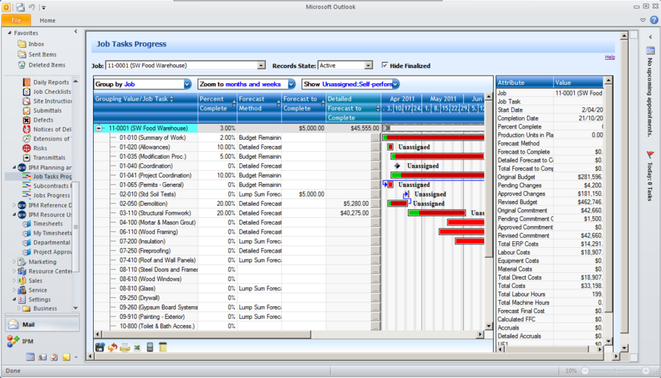This screenshot has width=661, height=378.
Task: Collapse the 11-0001 (SW Food Warehouse) row
Action: click(x=99, y=129)
